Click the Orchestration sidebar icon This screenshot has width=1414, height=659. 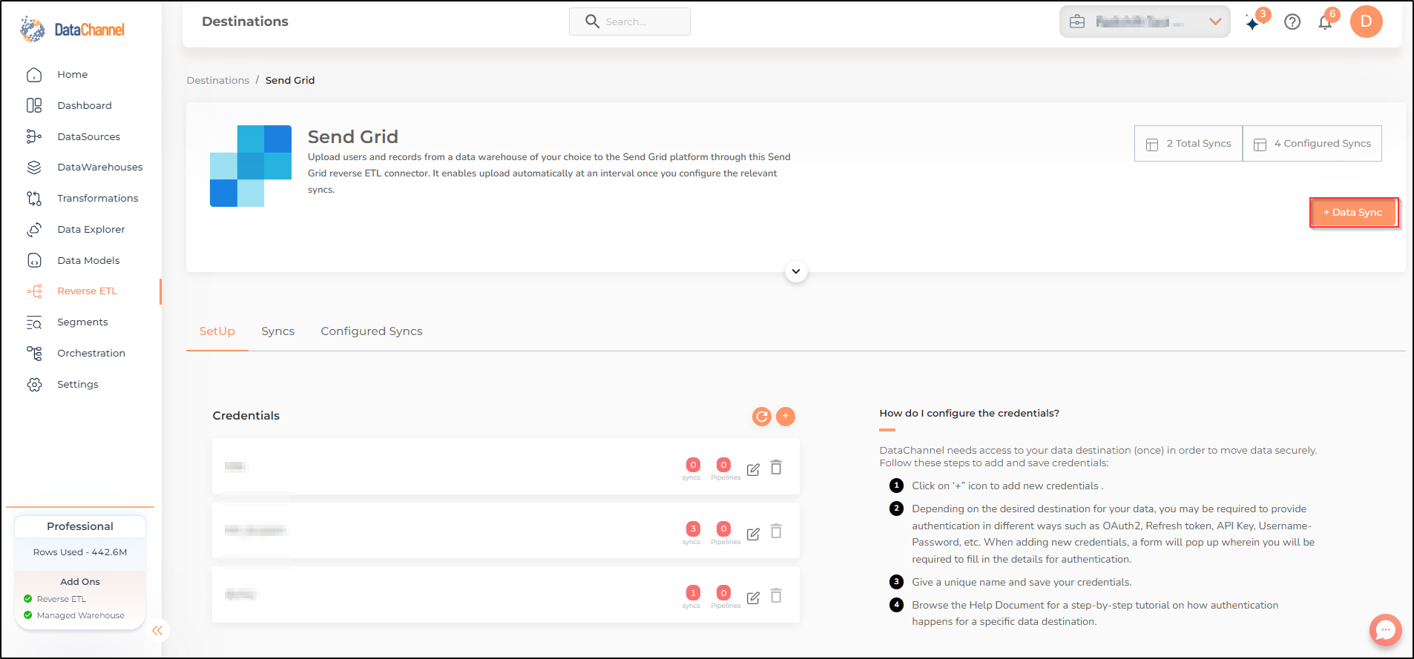(x=34, y=354)
